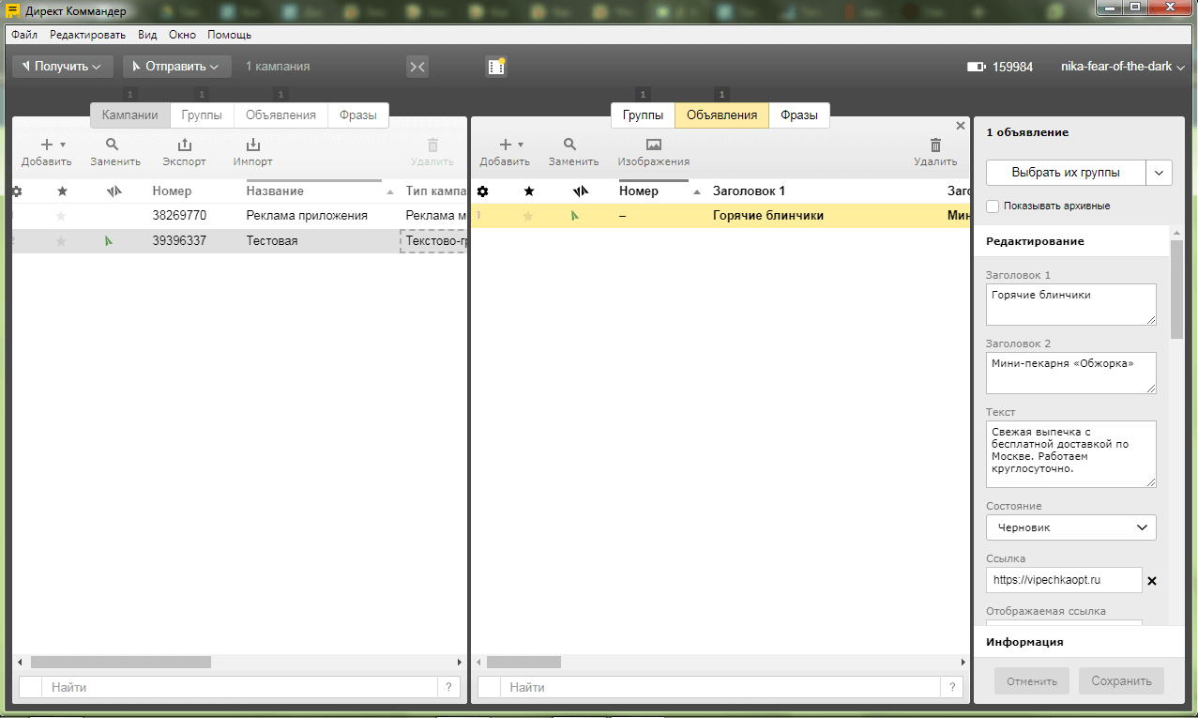This screenshot has width=1198, height=718.
Task: Click the Replace magnifier in campaigns panel
Action: point(113,145)
